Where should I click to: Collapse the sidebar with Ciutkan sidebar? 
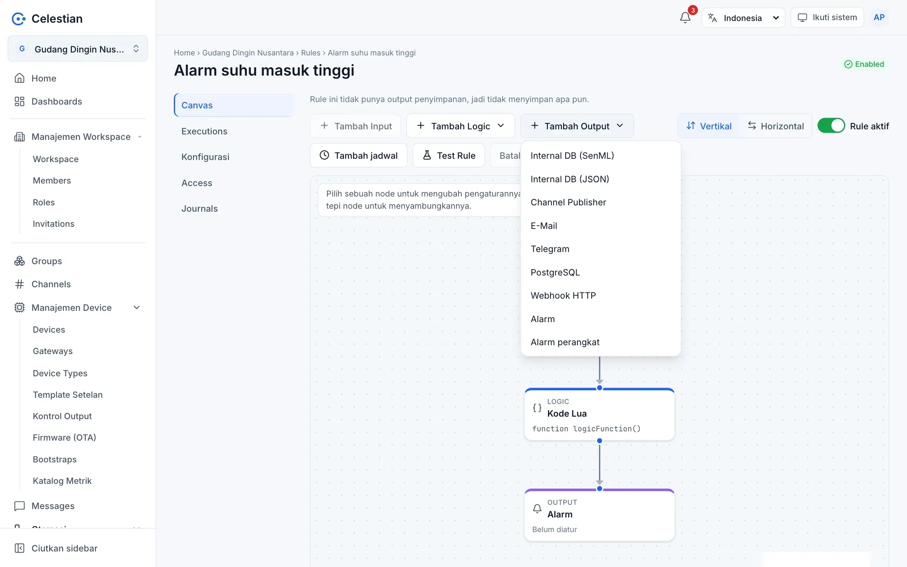78,548
